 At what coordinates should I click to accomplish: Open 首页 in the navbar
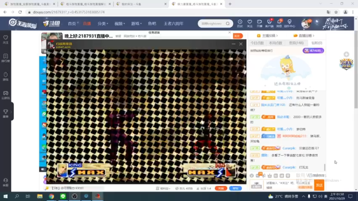(x=72, y=24)
